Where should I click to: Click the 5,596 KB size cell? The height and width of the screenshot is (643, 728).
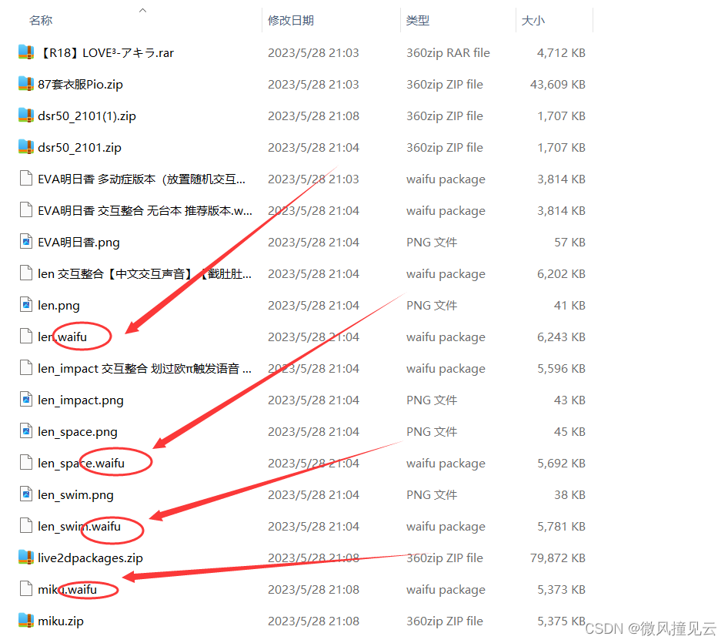(561, 369)
